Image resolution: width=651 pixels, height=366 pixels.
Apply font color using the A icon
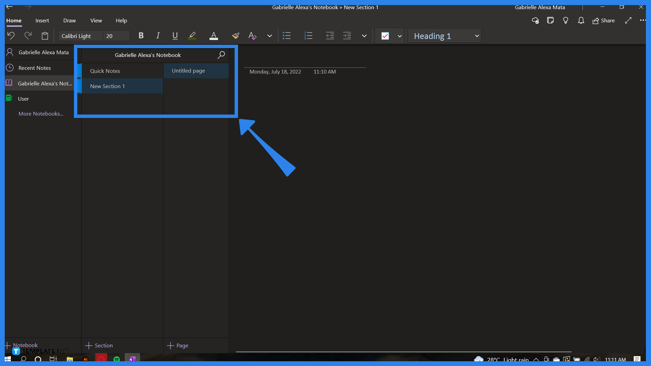point(213,35)
